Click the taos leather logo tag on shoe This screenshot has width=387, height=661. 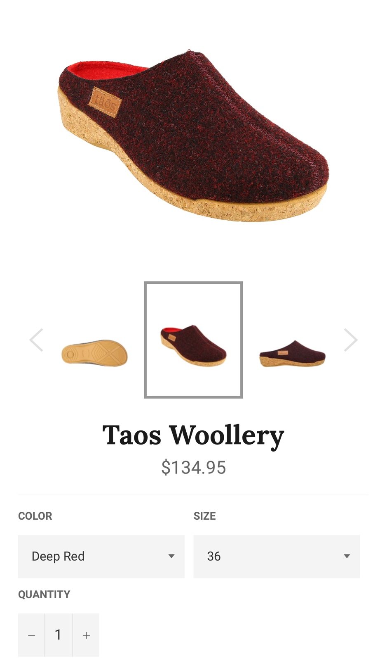click(x=105, y=101)
